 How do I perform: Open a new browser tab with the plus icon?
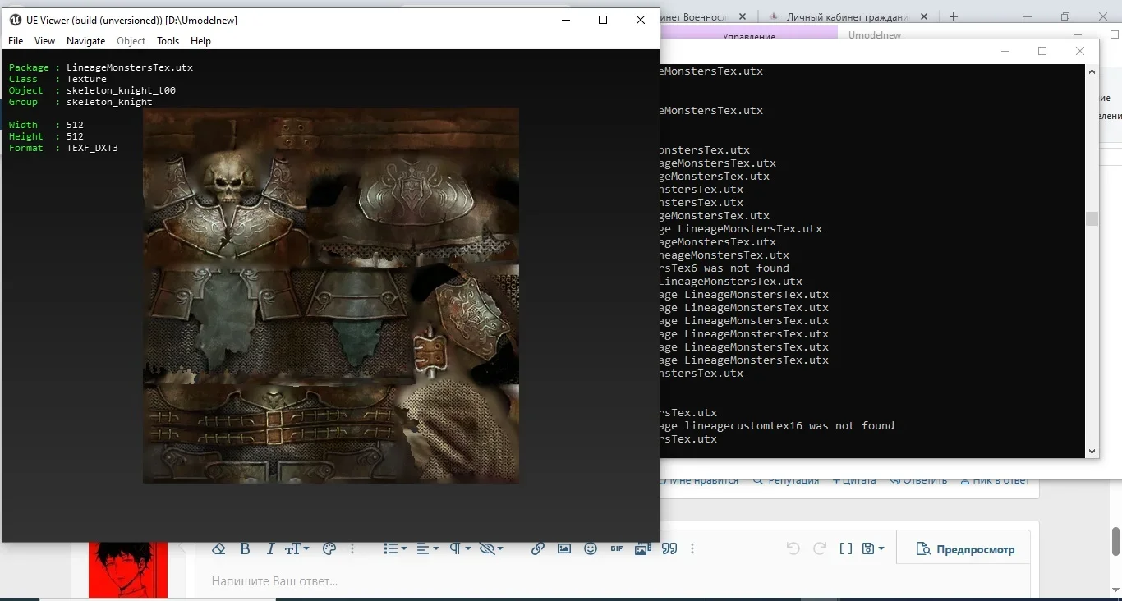click(x=954, y=16)
